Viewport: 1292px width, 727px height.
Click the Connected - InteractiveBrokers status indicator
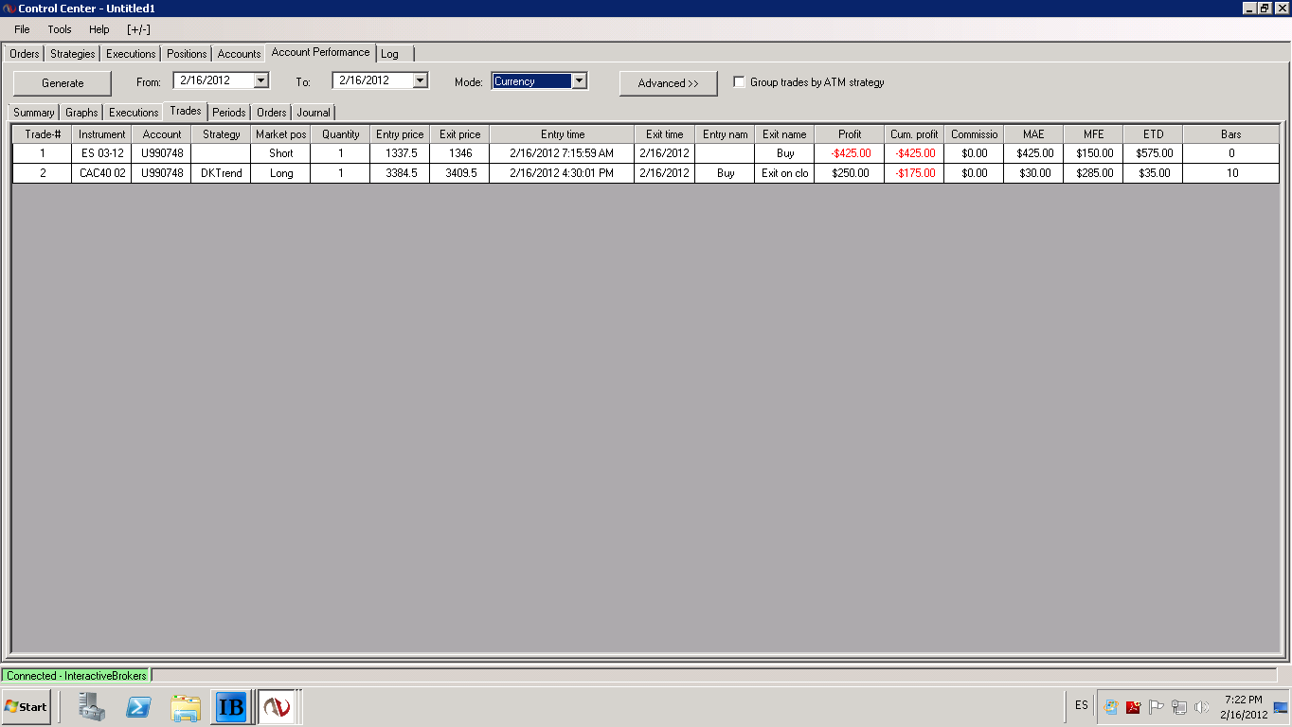pos(77,676)
